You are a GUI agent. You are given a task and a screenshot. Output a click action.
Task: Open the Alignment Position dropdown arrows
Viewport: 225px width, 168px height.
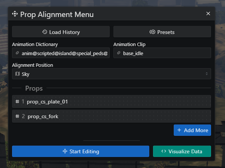point(207,74)
